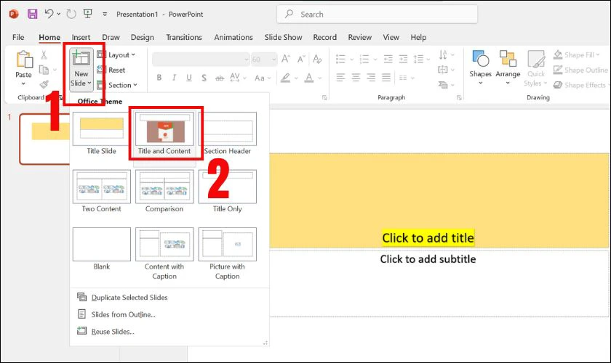
Task: Click Text Direction icon
Action: (443, 55)
